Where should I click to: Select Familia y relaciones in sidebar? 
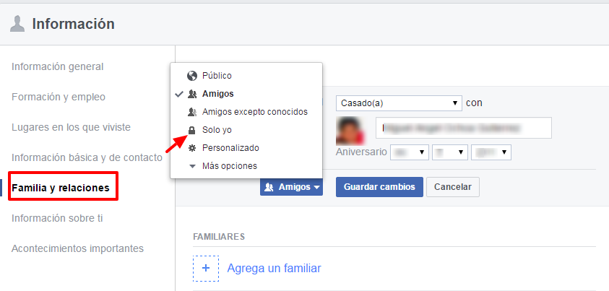[61, 188]
